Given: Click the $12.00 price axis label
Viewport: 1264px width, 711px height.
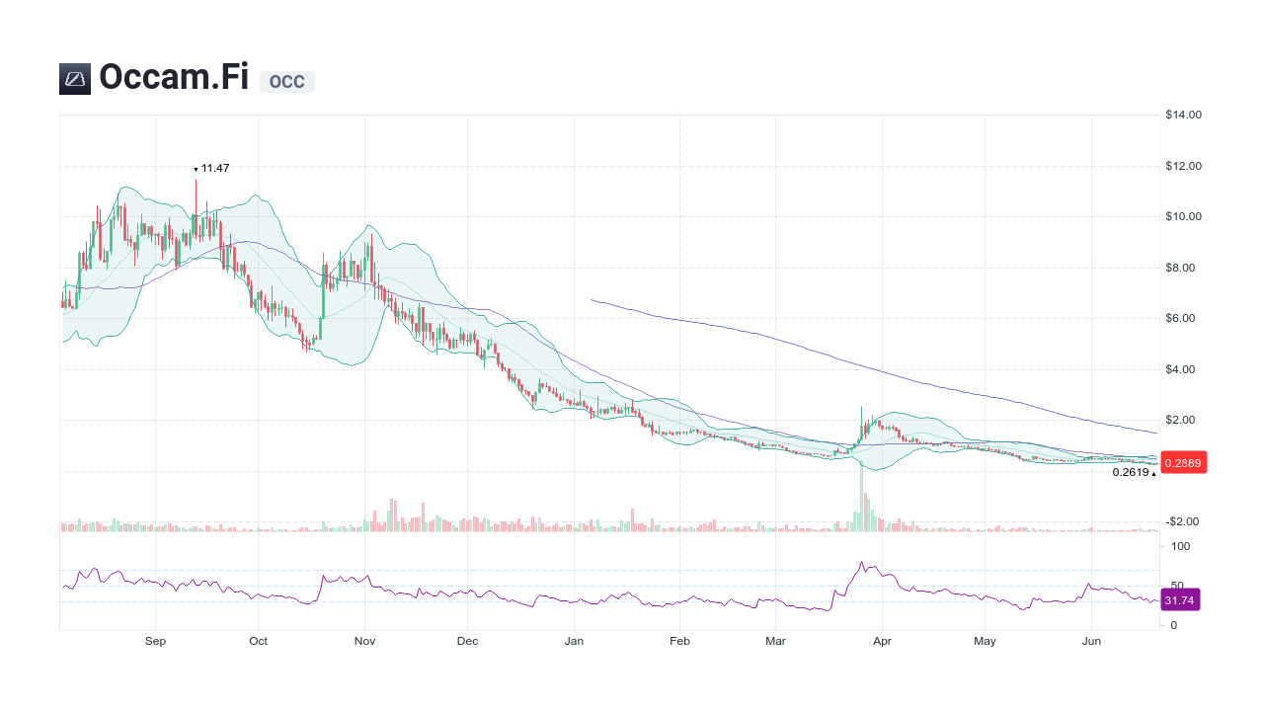Looking at the screenshot, I should 1183,166.
